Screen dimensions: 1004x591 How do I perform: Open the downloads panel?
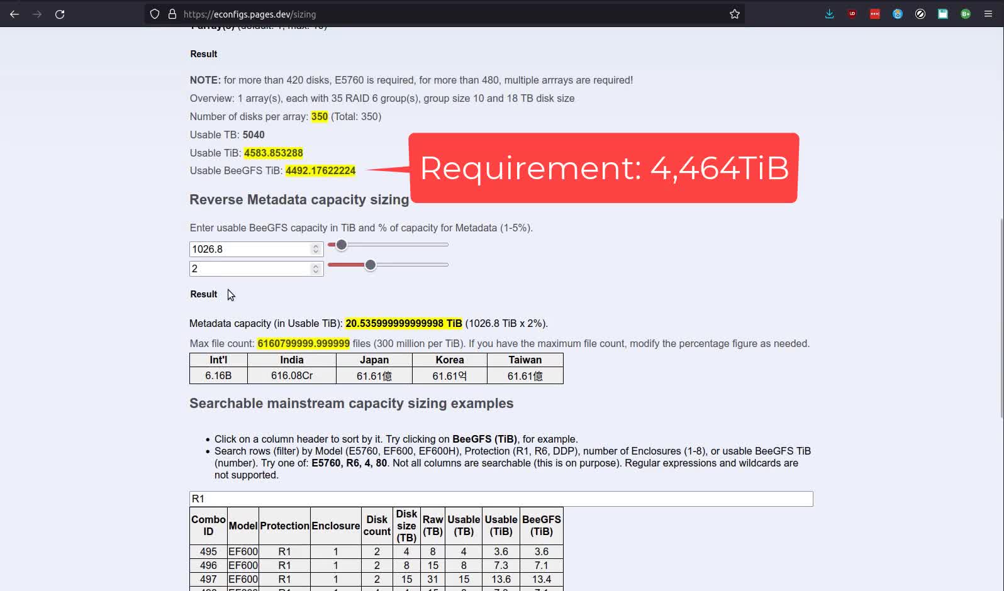829,14
